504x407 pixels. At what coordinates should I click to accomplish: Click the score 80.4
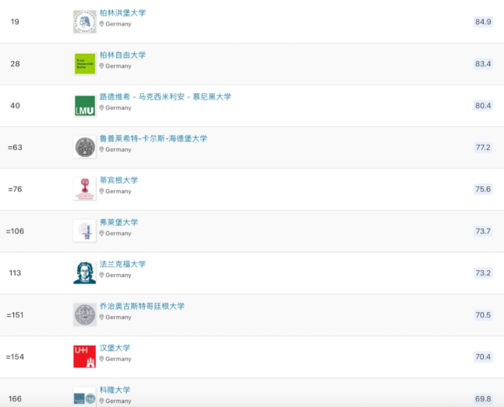(483, 105)
